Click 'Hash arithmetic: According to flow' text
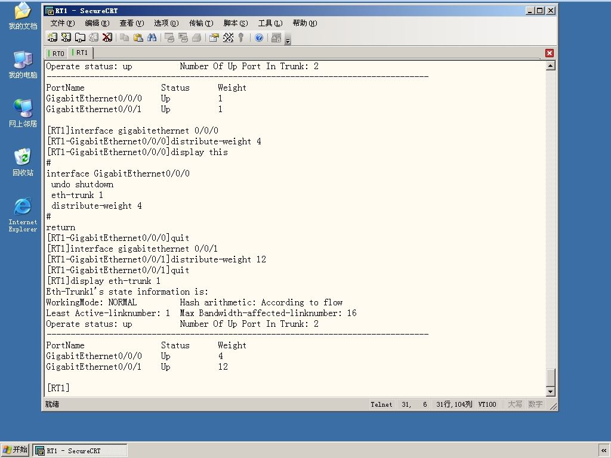Screen dimensions: 611x458 coord(261,302)
